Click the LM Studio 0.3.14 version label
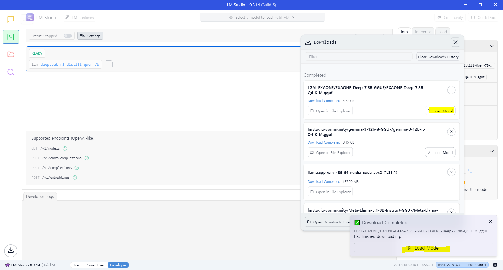The image size is (503, 270). point(30,265)
